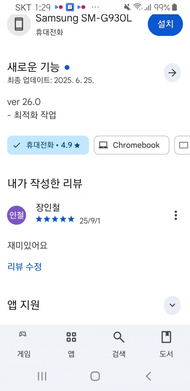The image size is (190, 391).
Task: Open the Books (도서) tab
Action: 166,344
